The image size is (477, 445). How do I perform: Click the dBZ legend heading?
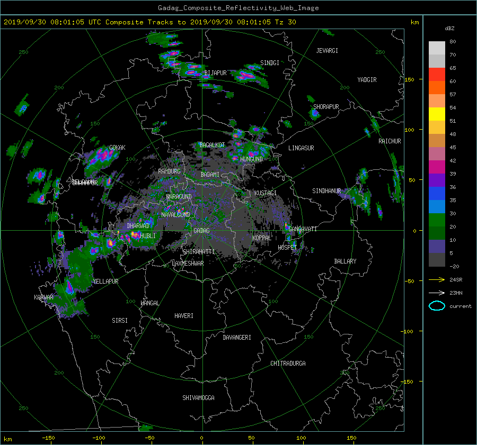[449, 29]
